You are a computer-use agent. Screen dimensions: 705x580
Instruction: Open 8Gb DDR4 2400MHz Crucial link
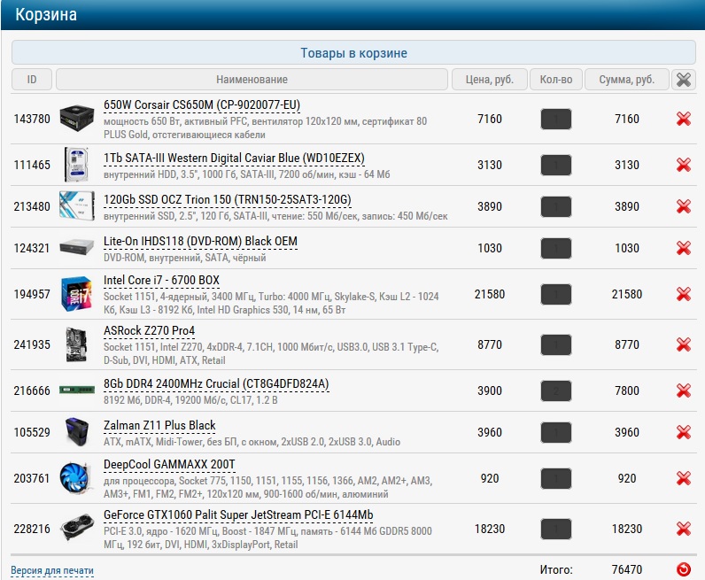pyautogui.click(x=216, y=384)
